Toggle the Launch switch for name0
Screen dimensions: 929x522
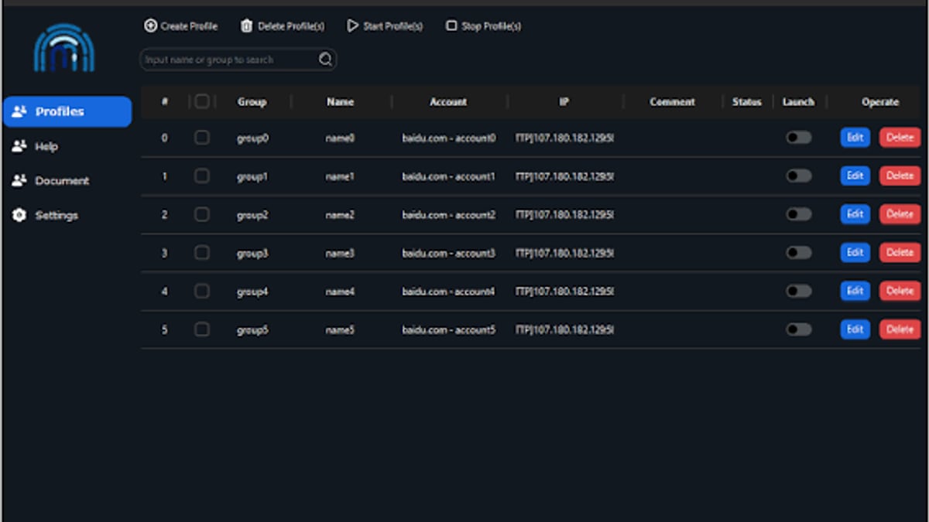[x=799, y=138]
